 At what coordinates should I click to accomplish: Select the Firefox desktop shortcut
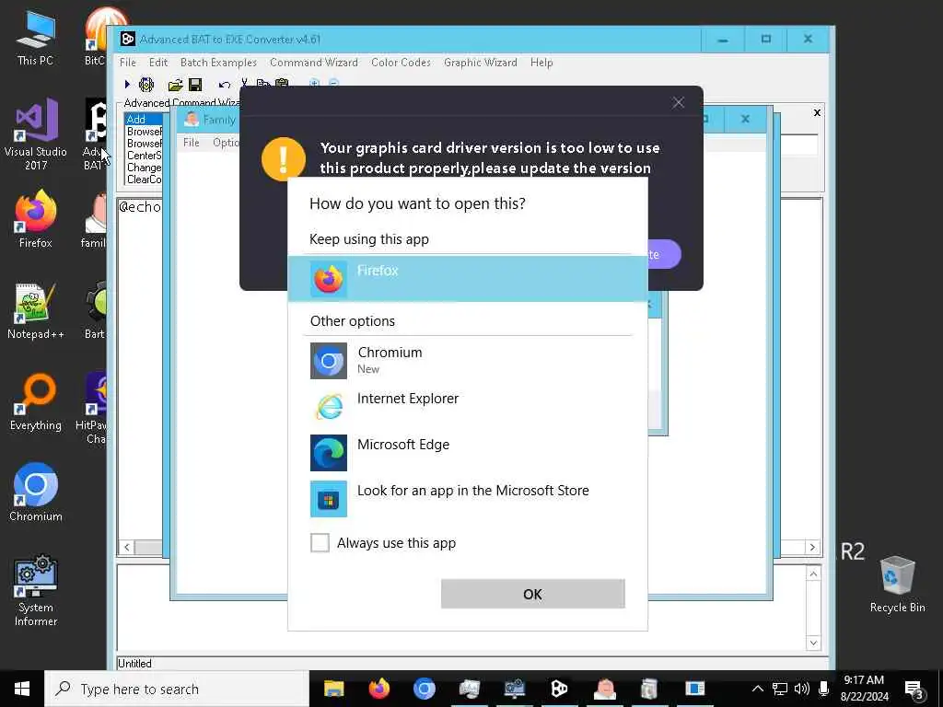tap(36, 219)
